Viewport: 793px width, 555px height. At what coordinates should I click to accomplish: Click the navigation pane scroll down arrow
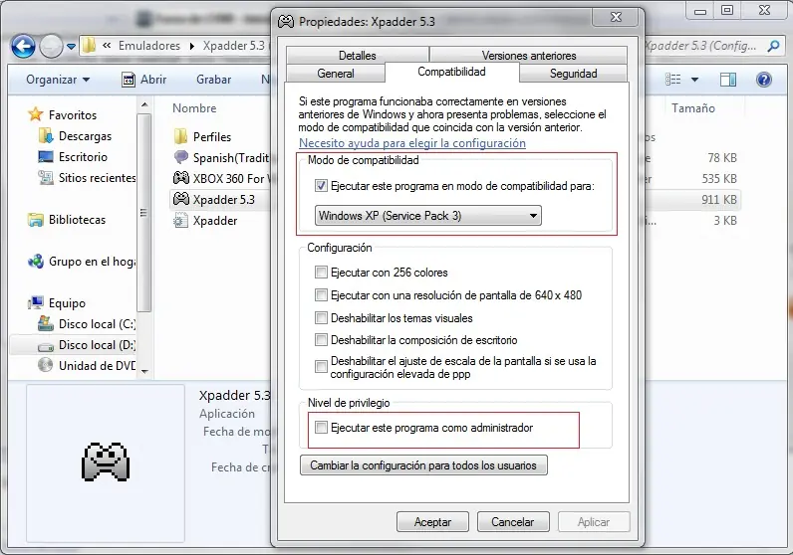coord(144,372)
